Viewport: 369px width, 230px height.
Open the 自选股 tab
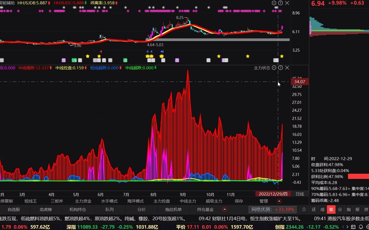click(x=14, y=210)
